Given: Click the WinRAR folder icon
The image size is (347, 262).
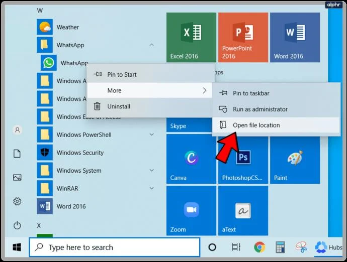Looking at the screenshot, I should coord(45,188).
